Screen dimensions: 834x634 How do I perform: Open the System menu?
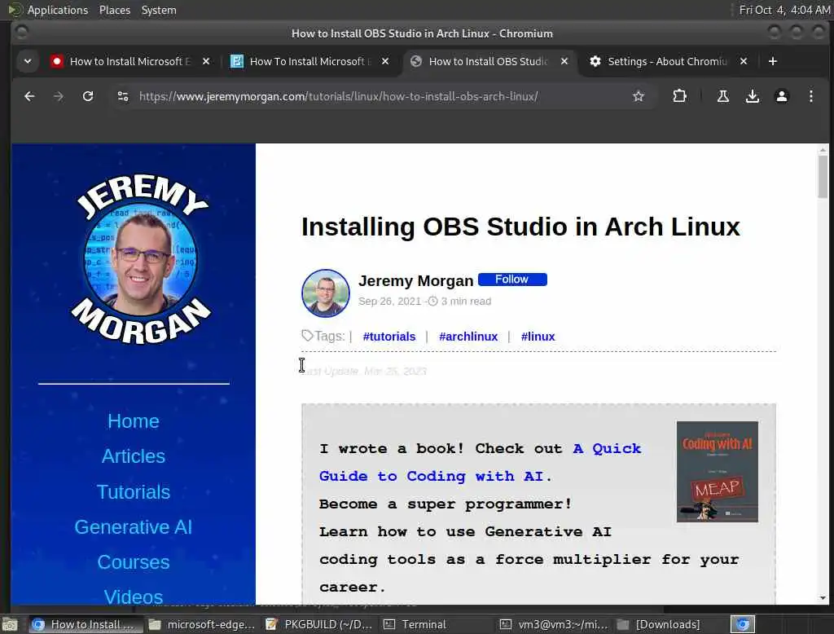[159, 10]
